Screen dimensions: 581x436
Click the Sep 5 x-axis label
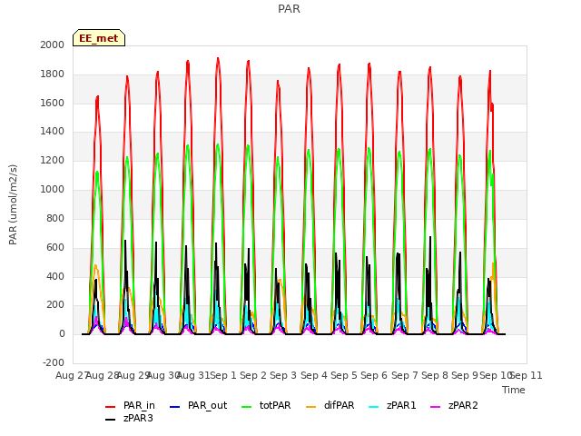pos(344,375)
